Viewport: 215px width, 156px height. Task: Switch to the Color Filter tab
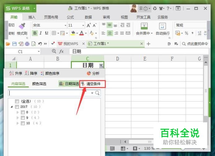pos(39,84)
